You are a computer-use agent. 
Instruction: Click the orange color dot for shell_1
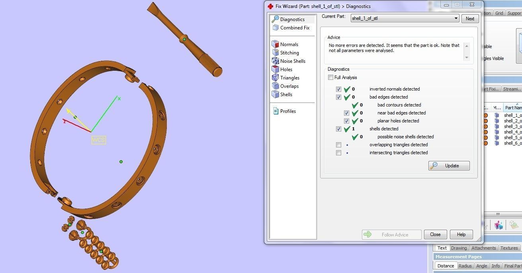485,115
